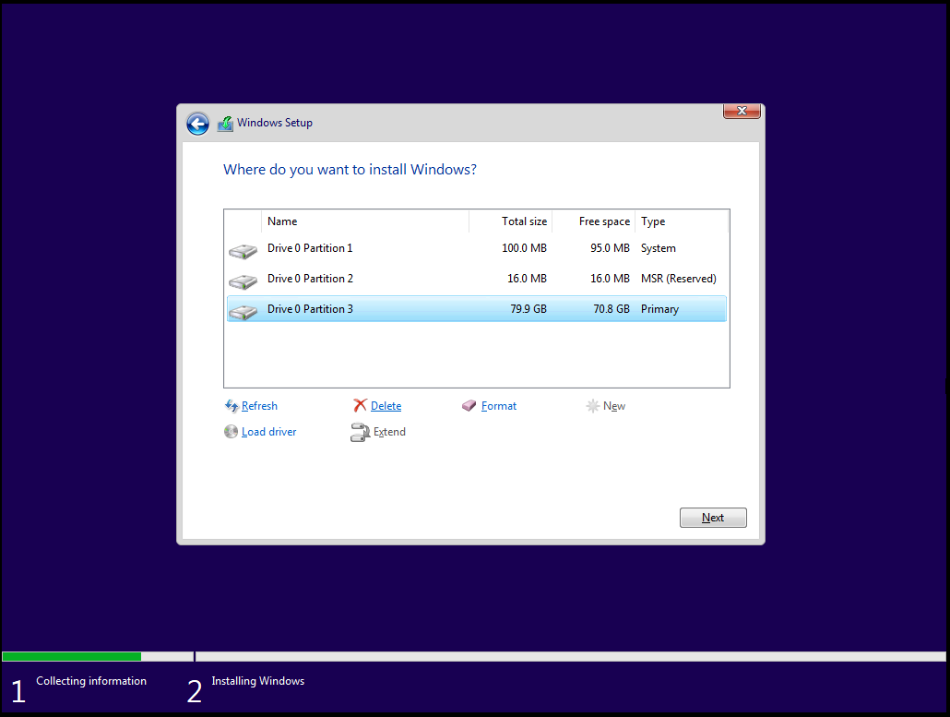Viewport: 950px width, 717px height.
Task: Open the Load driver link
Action: pyautogui.click(x=268, y=432)
